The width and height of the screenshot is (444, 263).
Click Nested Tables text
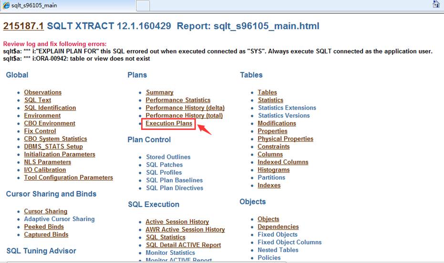click(278, 250)
